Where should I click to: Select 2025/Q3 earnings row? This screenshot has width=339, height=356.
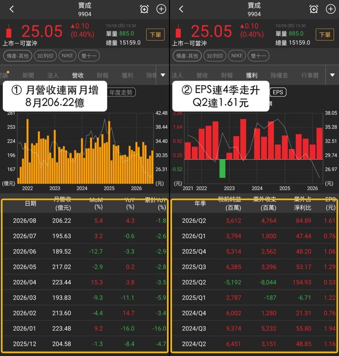coord(254,267)
